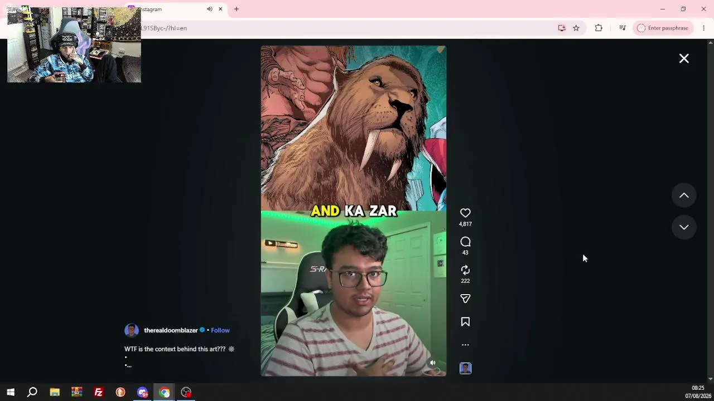Follow therealdoomblazer

(220, 330)
